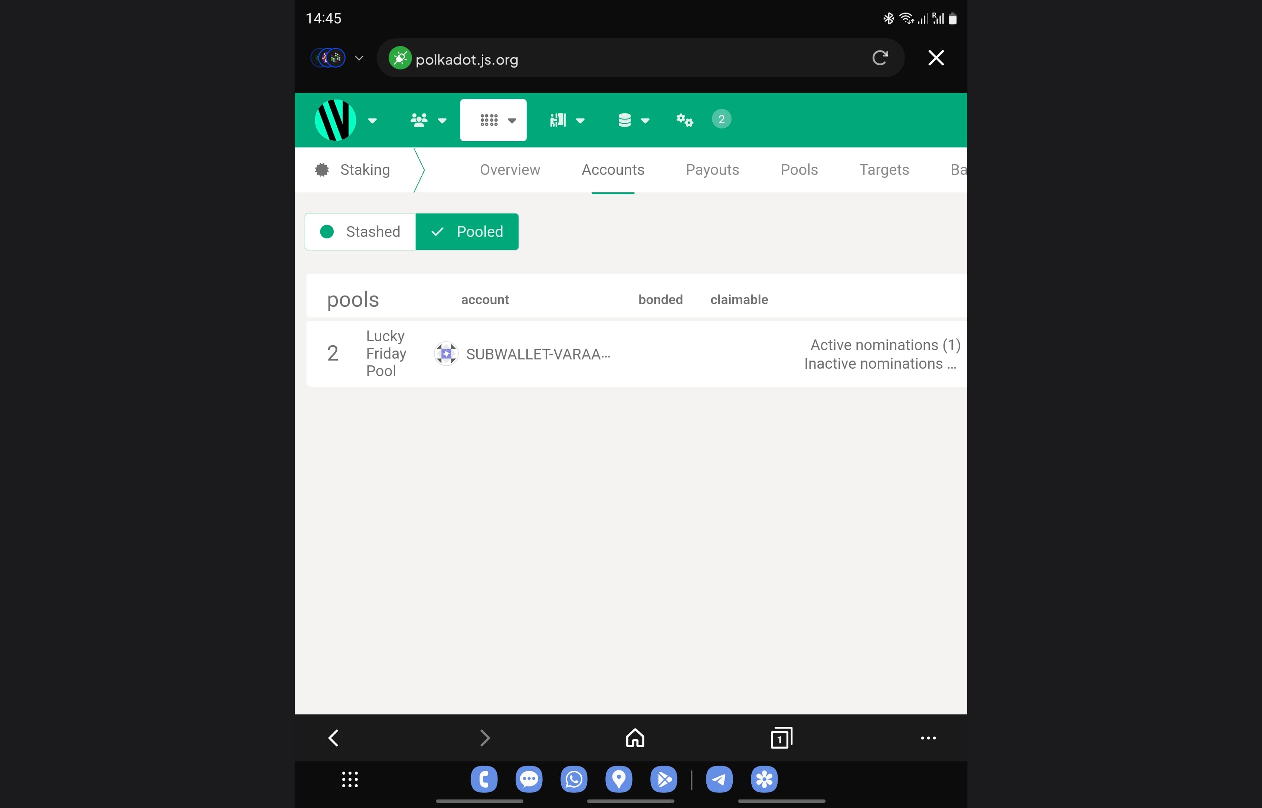Click the browser home button
This screenshot has width=1262, height=808.
pyautogui.click(x=635, y=738)
